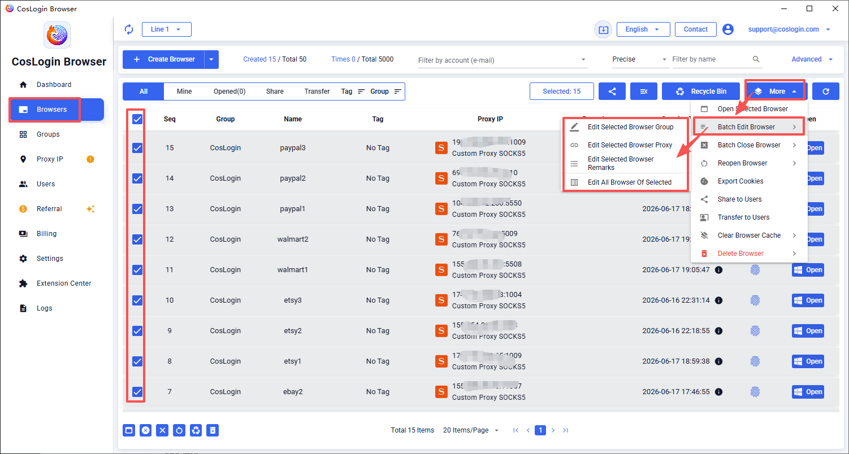Click the refresh list button beside More

[826, 91]
